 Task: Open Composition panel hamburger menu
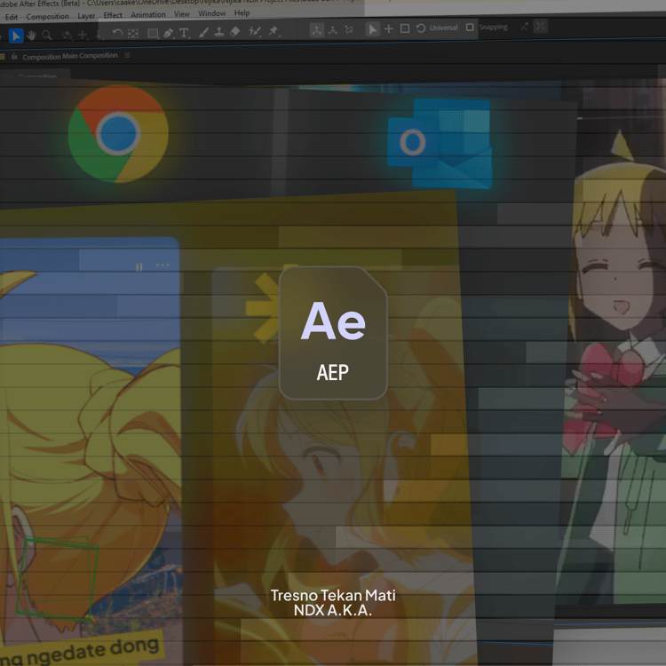click(x=127, y=55)
